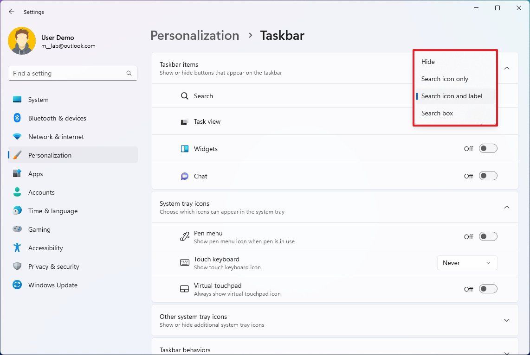This screenshot has height=355, width=530.
Task: Open the Touch keyboard Never dropdown
Action: click(467, 263)
